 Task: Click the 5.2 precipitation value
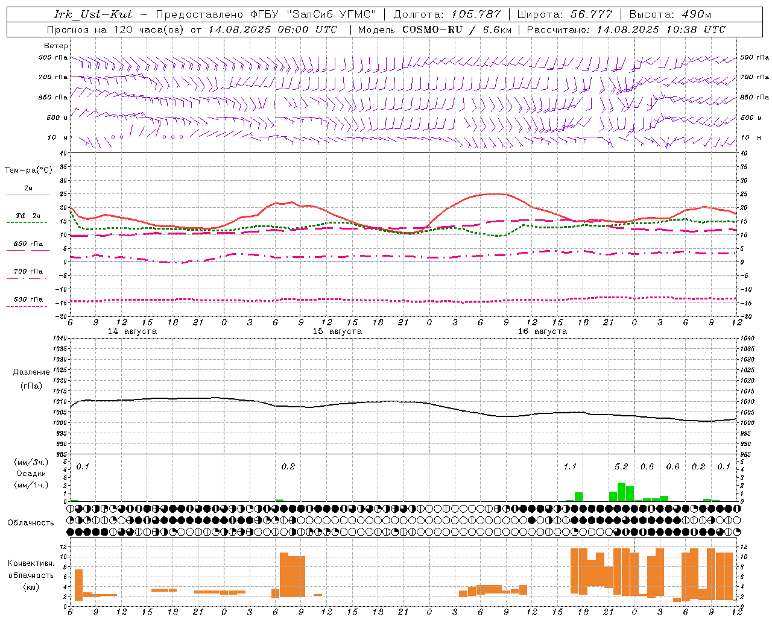621,466
